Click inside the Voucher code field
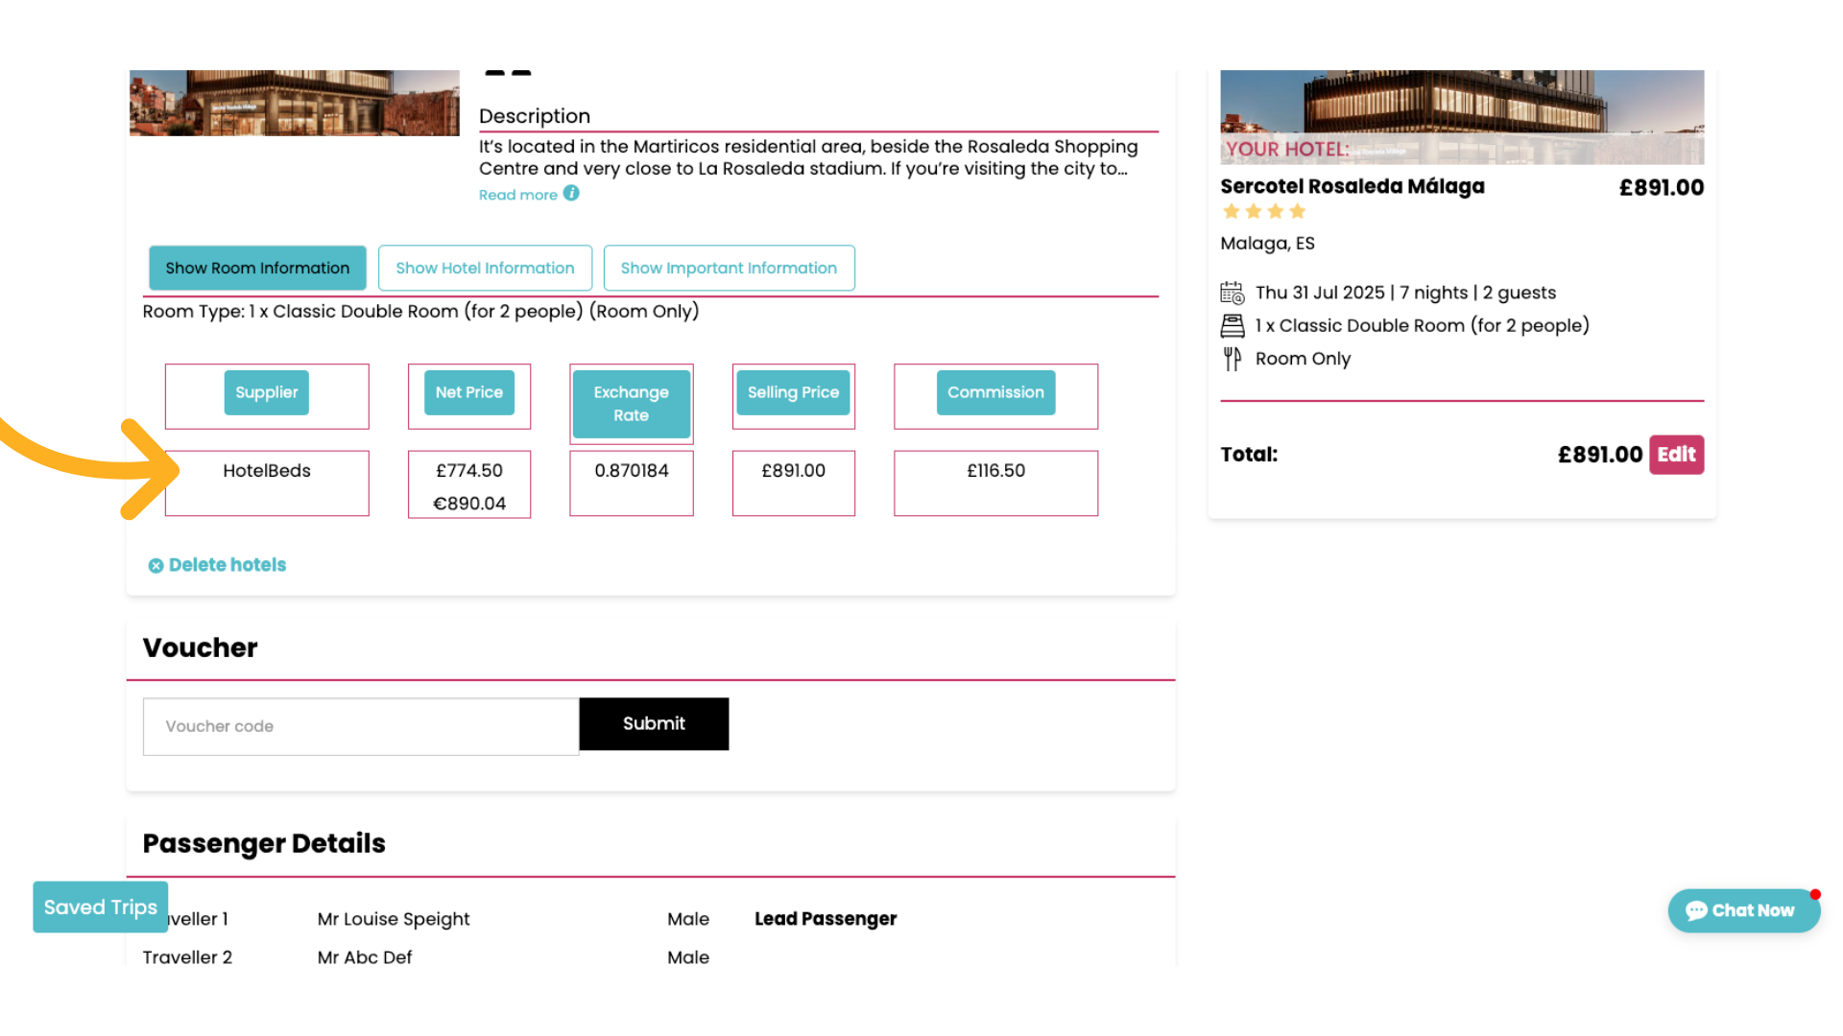The height and width of the screenshot is (1036, 1843). [360, 726]
